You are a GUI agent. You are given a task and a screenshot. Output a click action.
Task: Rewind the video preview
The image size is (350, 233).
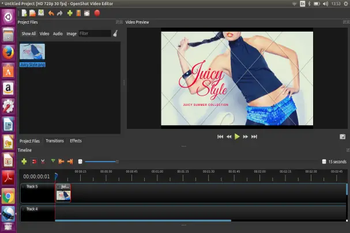229,136
